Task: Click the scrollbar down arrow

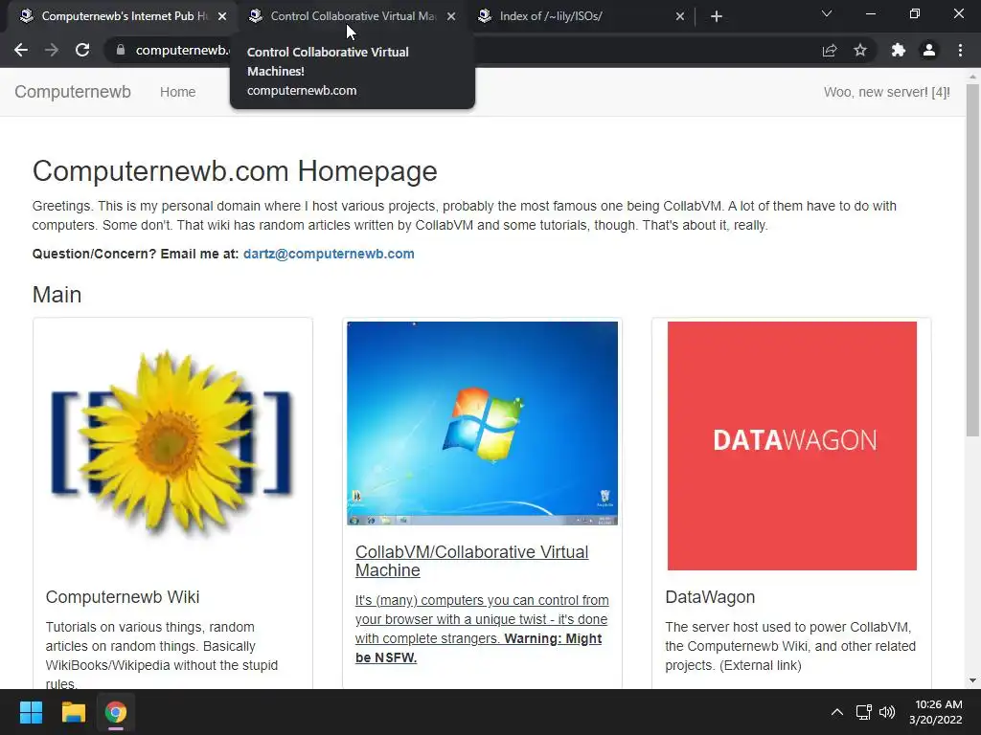Action: tap(972, 680)
